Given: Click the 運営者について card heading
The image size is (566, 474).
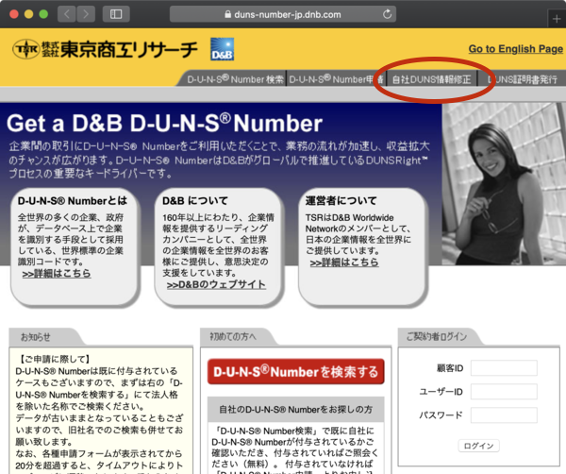Looking at the screenshot, I should [x=341, y=200].
